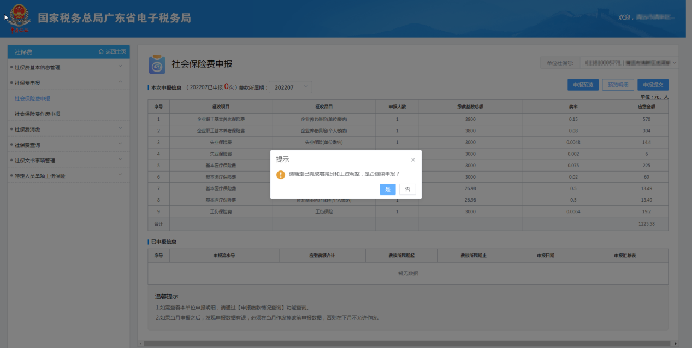Click right arrow of horizontal scrollbar
Viewport: 692px width, 348px height.
click(675, 343)
